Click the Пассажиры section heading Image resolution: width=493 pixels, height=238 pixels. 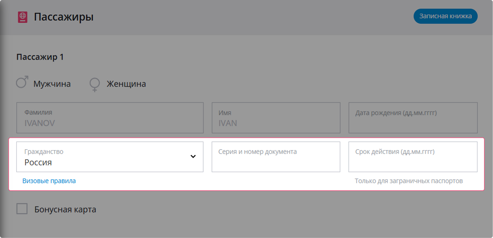[x=63, y=17]
